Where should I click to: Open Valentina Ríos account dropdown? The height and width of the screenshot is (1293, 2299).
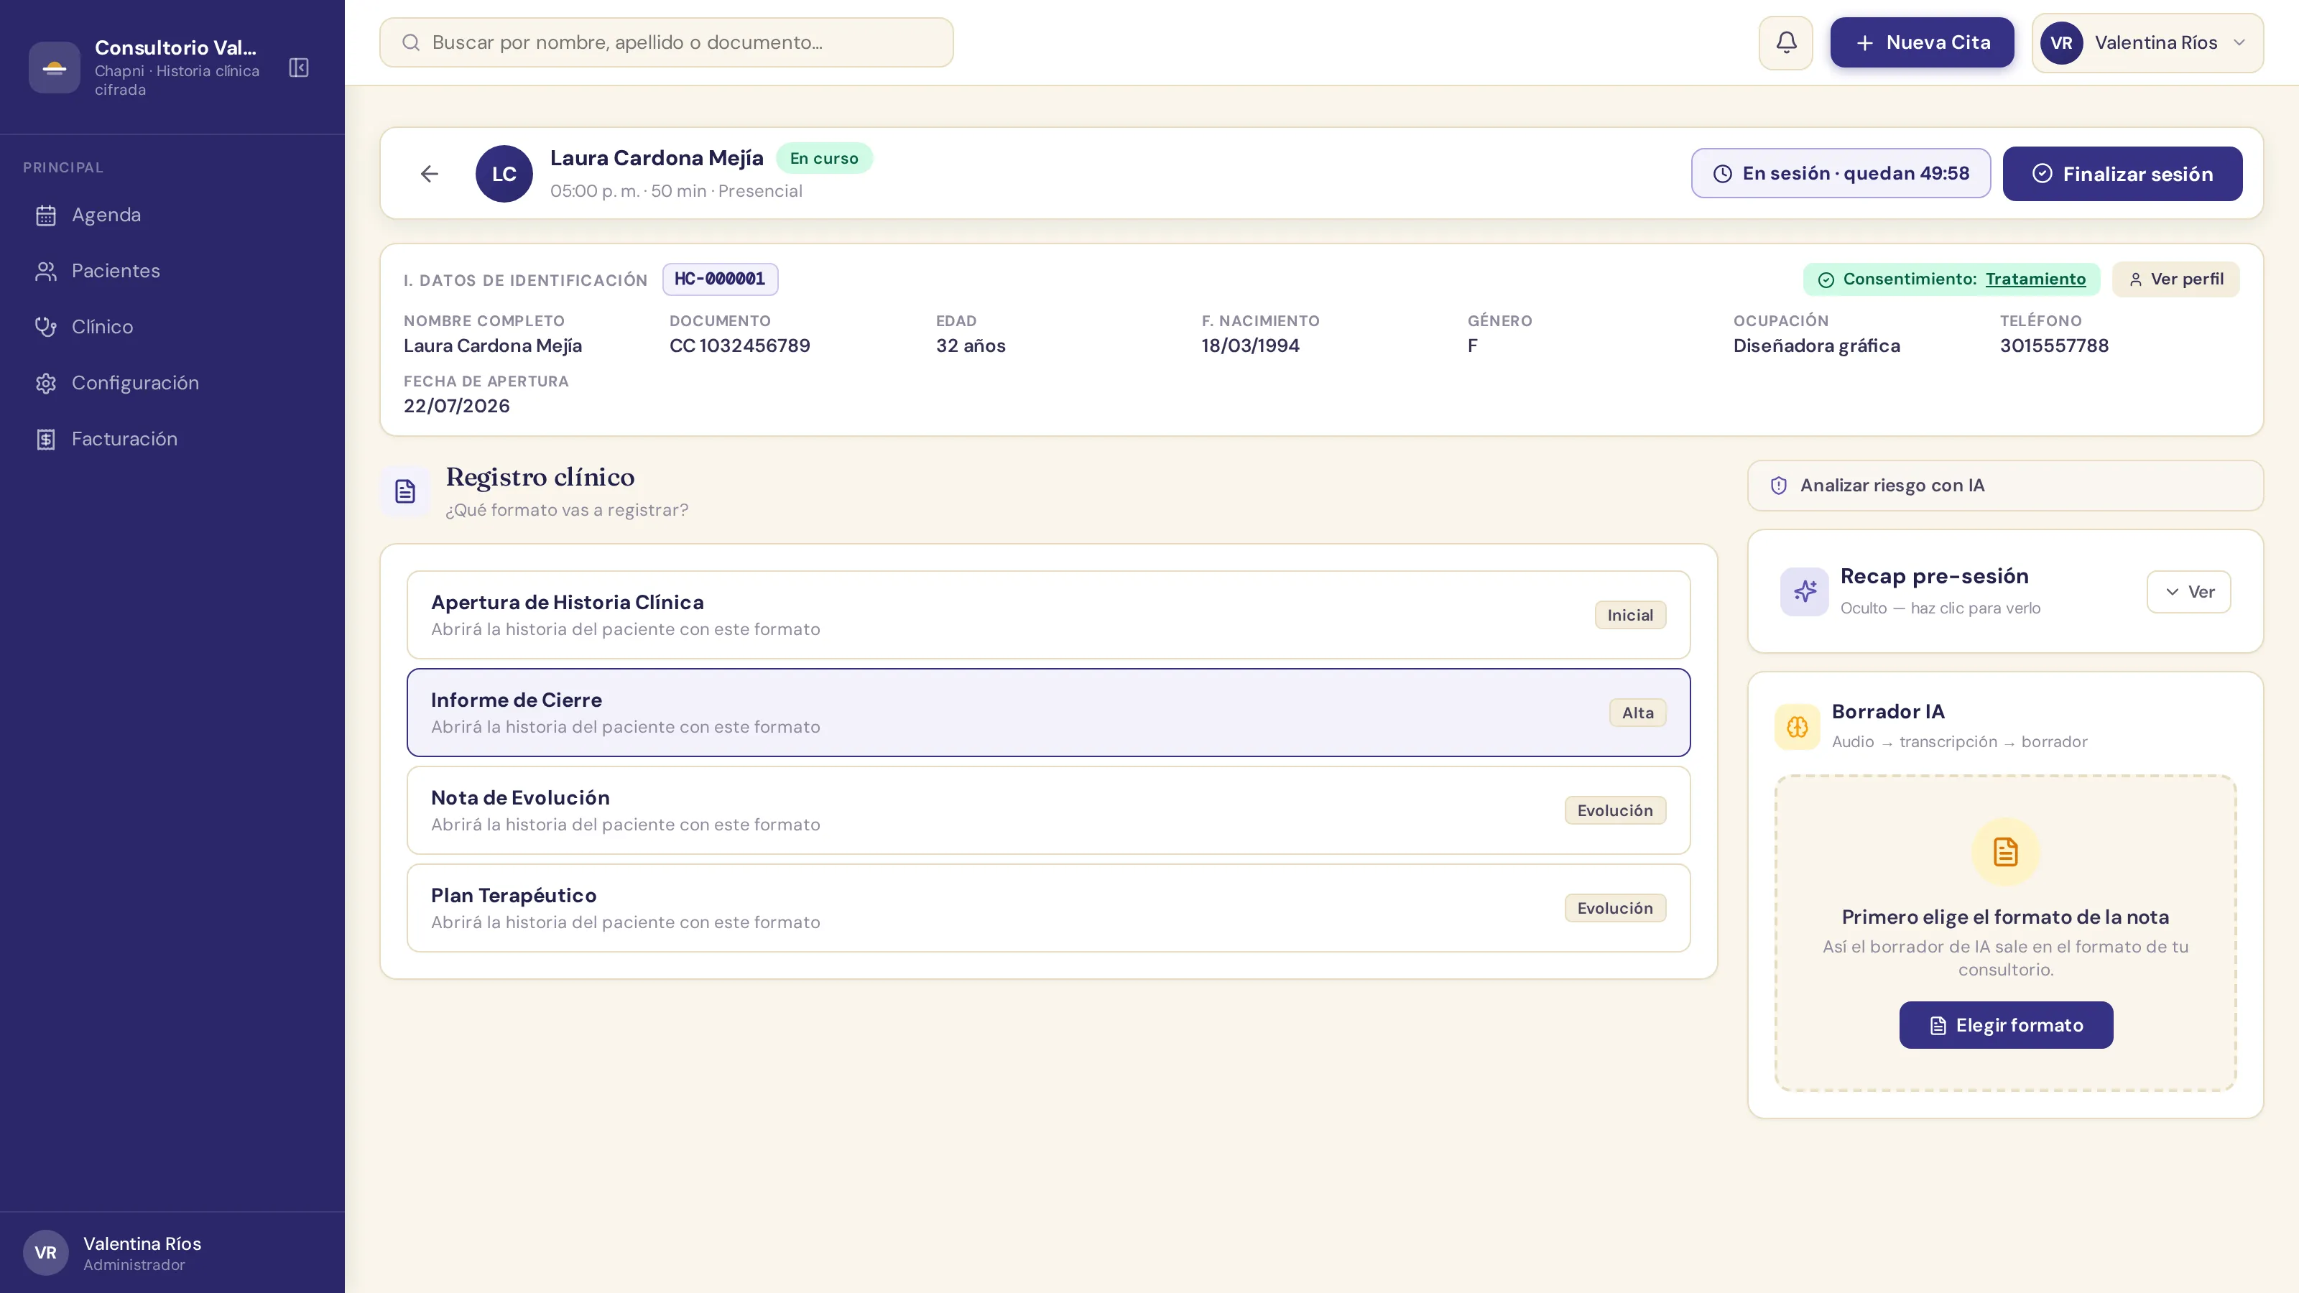pos(2147,43)
